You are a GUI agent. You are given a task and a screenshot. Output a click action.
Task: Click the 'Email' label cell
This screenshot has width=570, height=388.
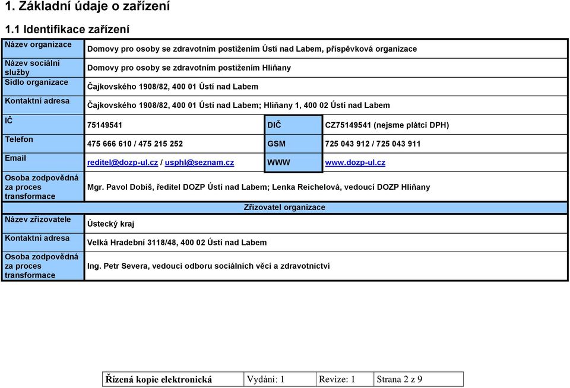[43, 162]
